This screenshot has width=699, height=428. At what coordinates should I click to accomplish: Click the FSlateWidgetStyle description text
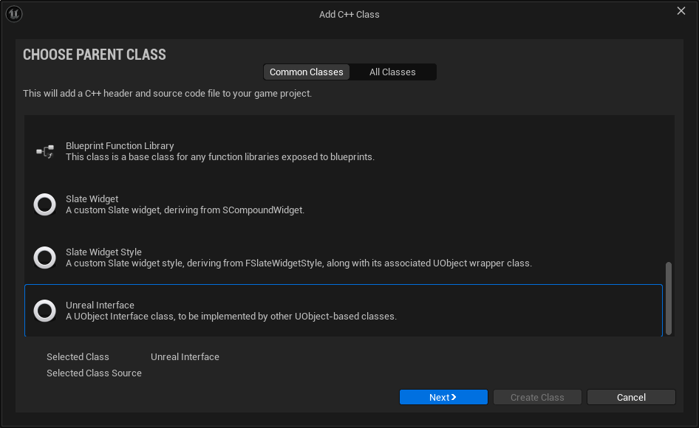pyautogui.click(x=299, y=263)
